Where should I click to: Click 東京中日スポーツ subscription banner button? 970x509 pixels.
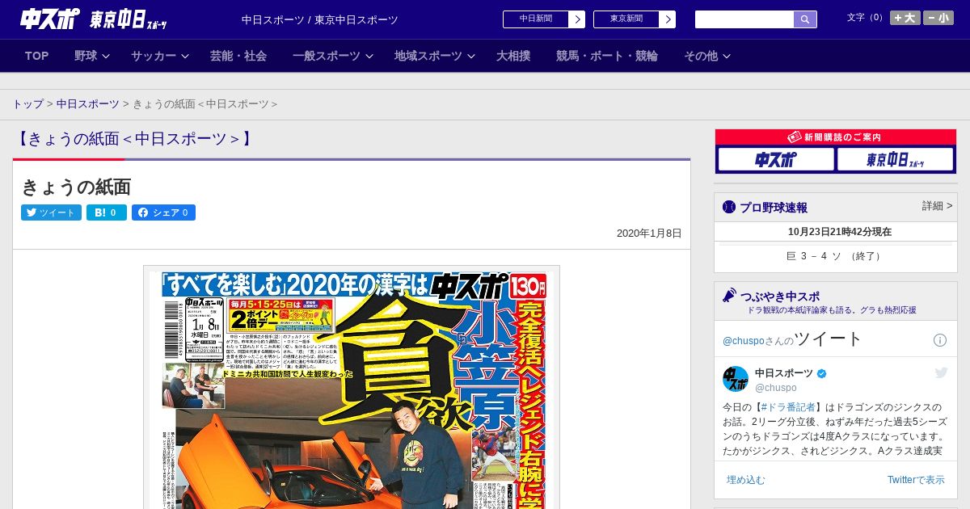pos(895,159)
